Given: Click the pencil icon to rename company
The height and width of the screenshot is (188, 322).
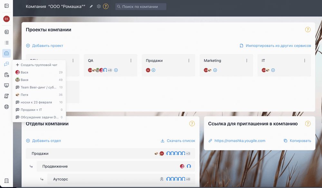Looking at the screenshot, I should [x=91, y=6].
